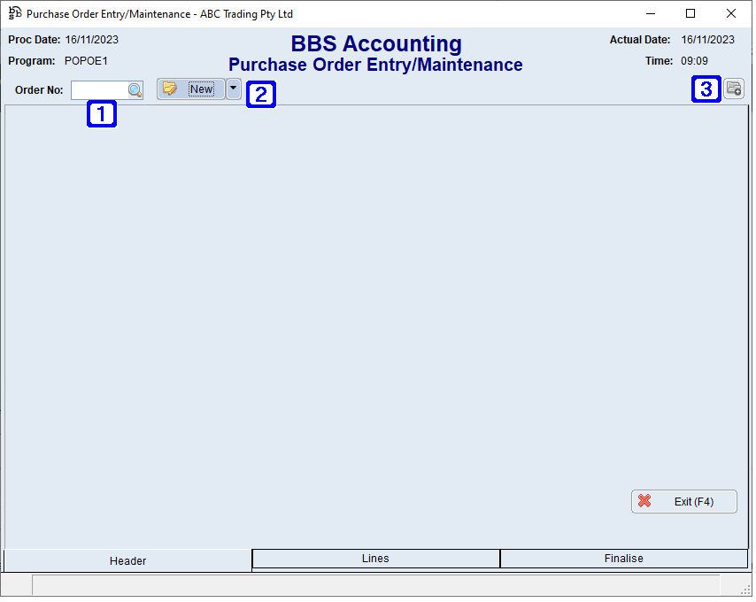Open the dropdown arrow beside the New button
This screenshot has height=602, width=756.
coord(233,89)
